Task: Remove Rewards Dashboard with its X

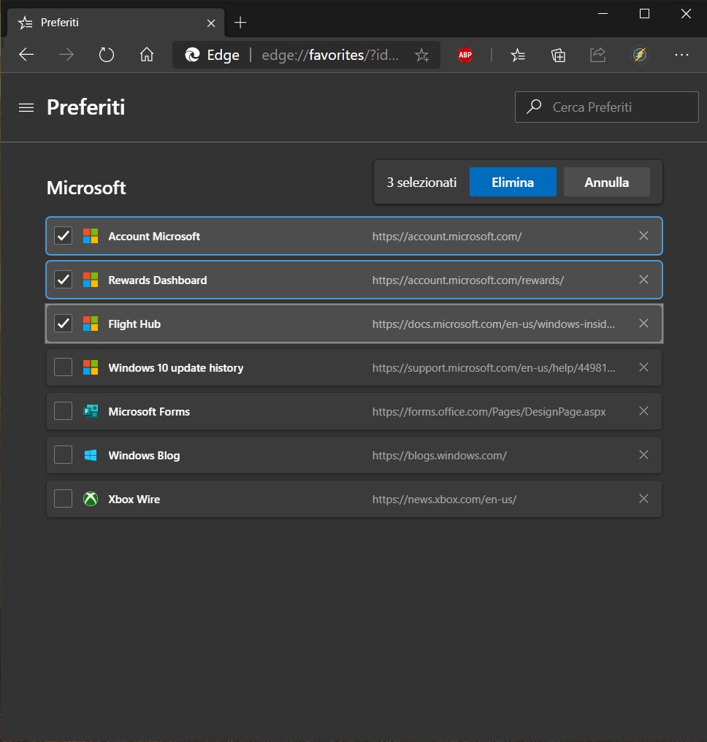Action: (x=643, y=280)
